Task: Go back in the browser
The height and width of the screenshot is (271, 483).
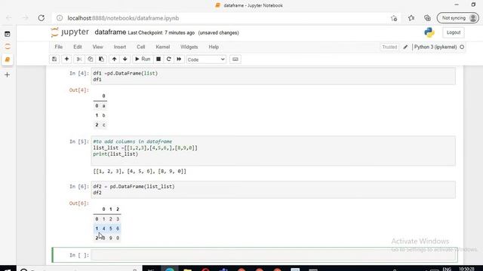Action: click(9, 18)
